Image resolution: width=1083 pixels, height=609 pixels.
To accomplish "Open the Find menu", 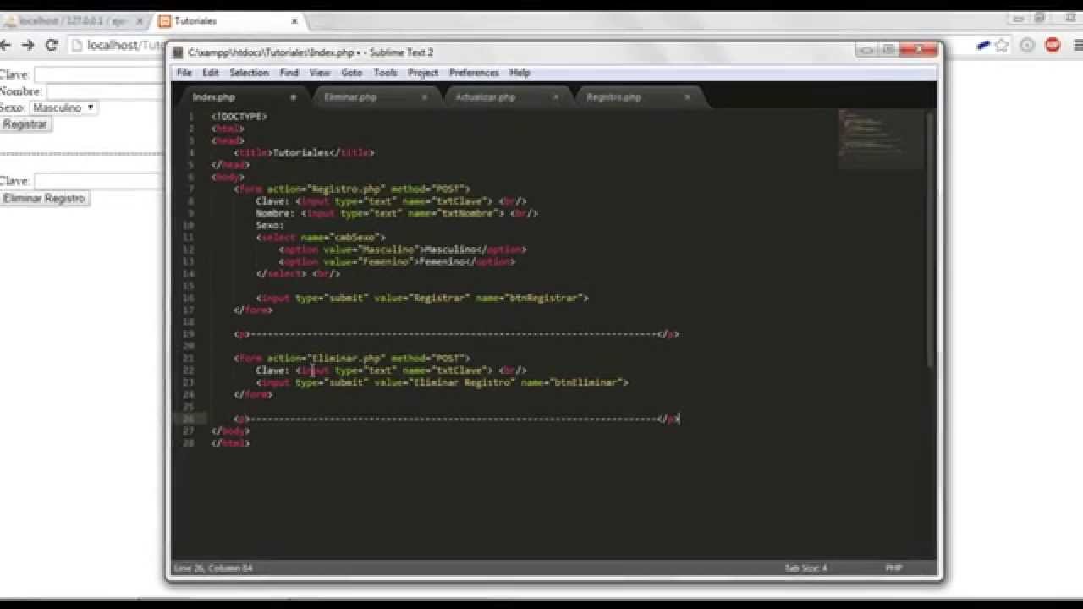I will [x=289, y=73].
